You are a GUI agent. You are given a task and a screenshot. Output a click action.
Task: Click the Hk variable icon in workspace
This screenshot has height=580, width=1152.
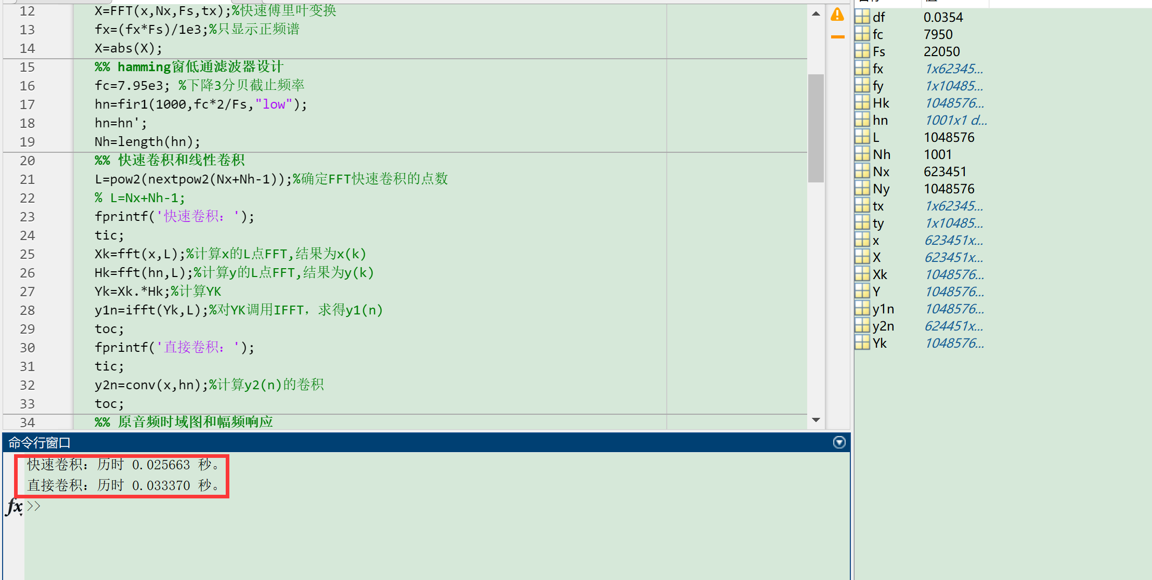pyautogui.click(x=862, y=103)
